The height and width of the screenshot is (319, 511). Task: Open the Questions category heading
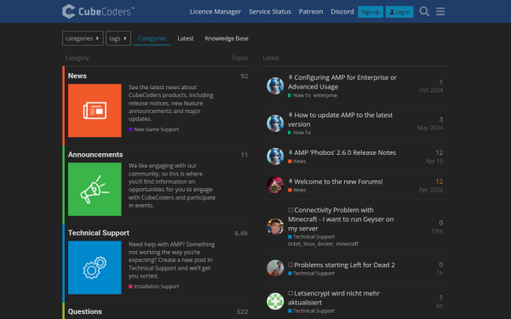click(85, 311)
